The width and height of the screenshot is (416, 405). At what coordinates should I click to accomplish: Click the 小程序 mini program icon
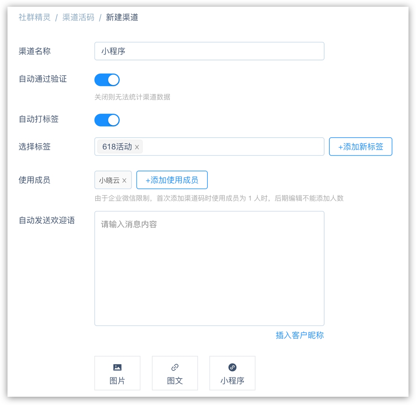coord(233,367)
